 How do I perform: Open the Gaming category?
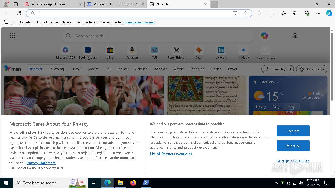point(141,69)
